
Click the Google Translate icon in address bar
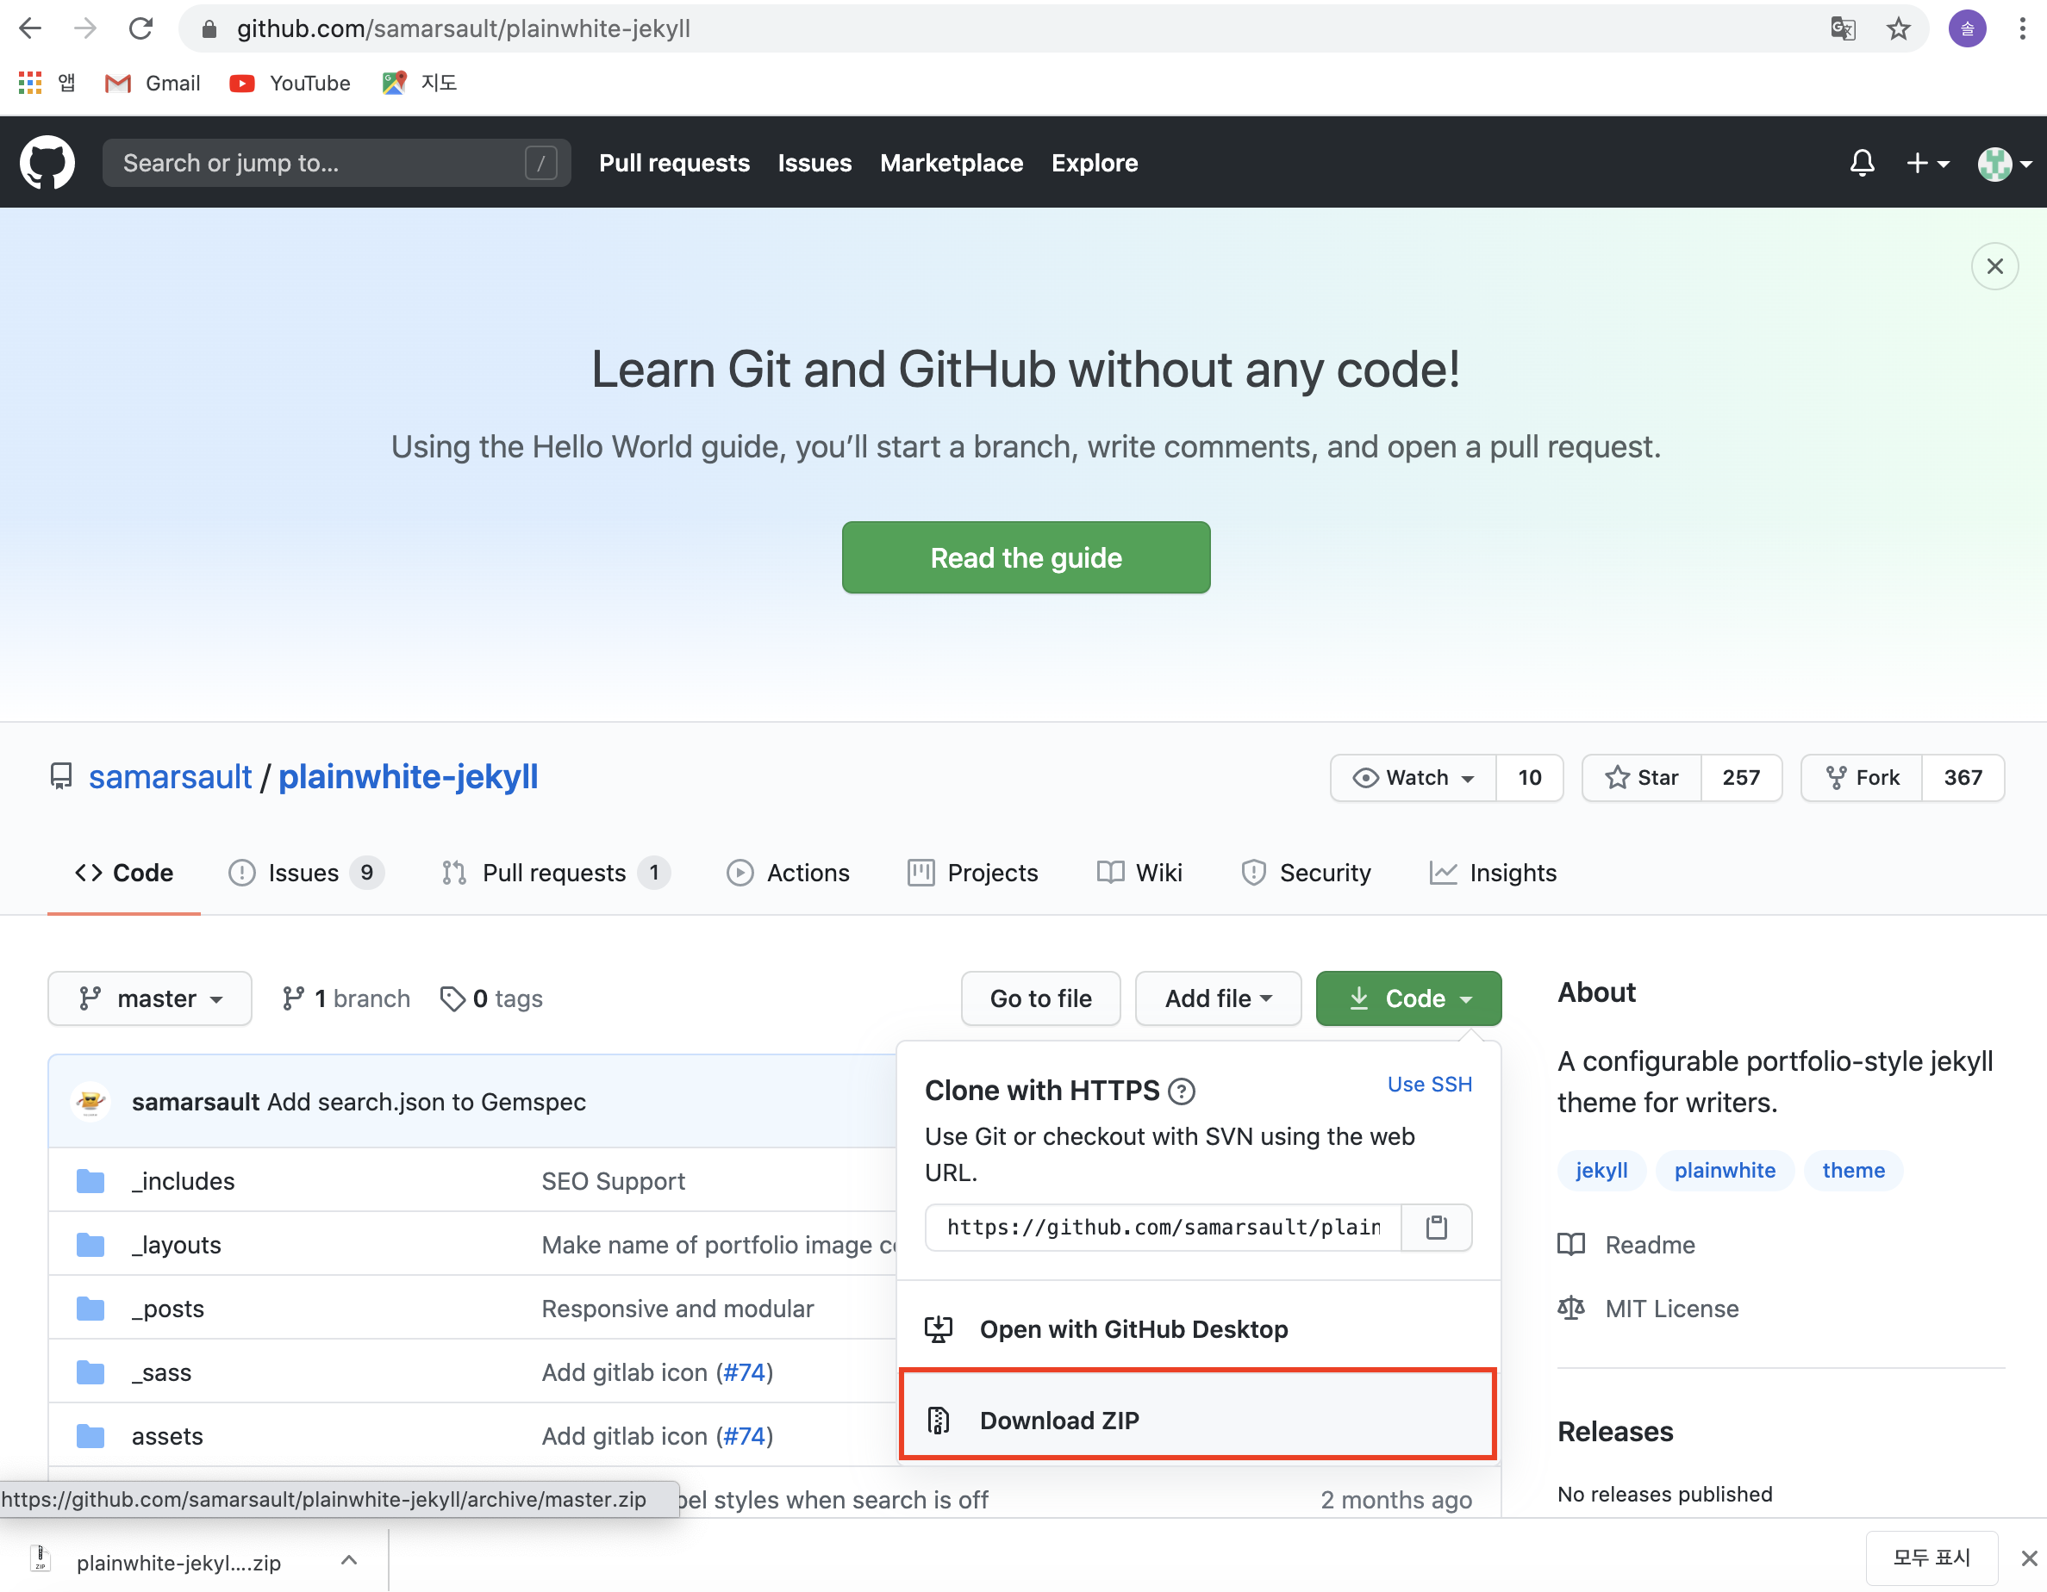pyautogui.click(x=1843, y=29)
